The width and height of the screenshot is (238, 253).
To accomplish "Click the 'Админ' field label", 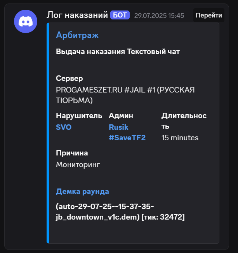I will click(121, 116).
